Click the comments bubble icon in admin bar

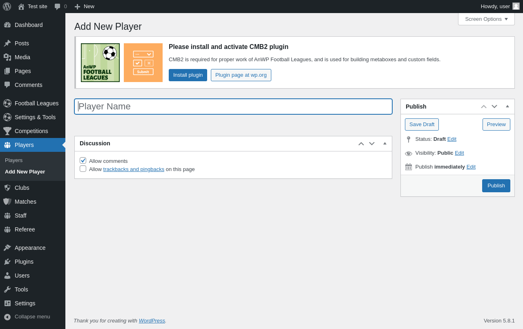[x=58, y=7]
